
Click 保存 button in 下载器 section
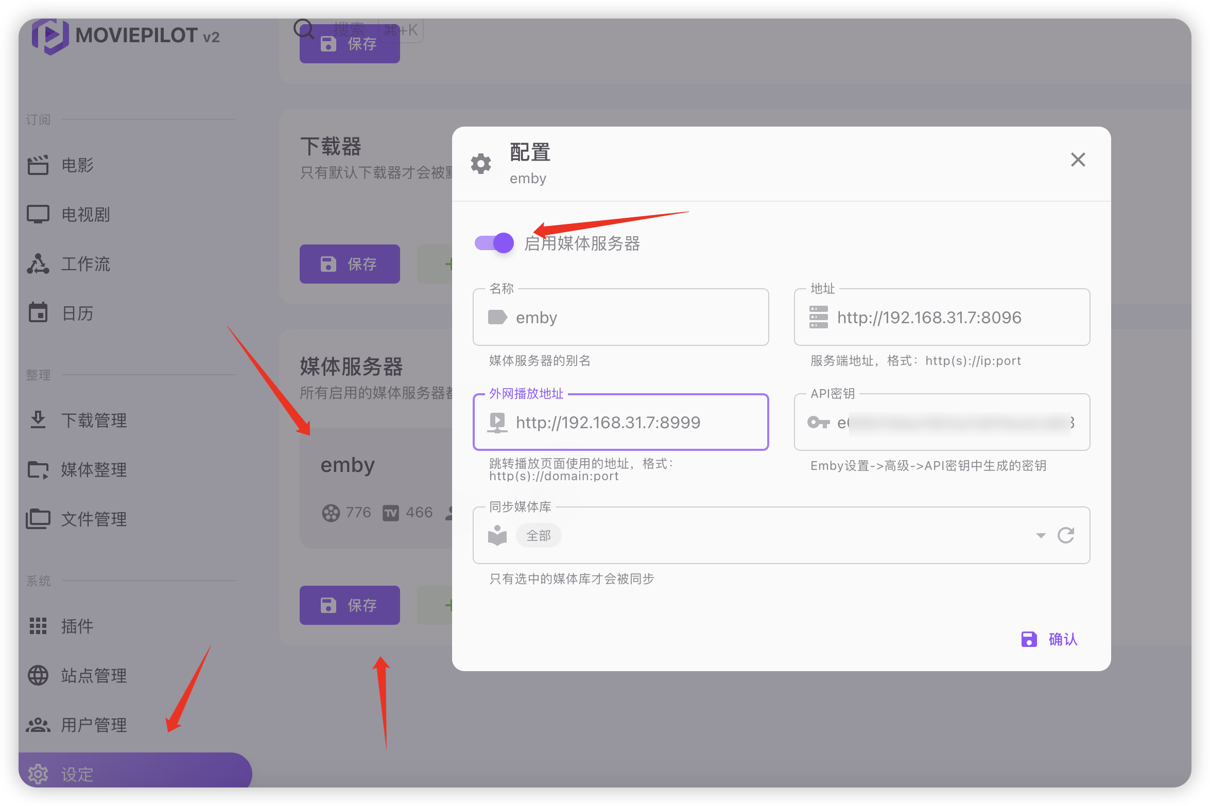(x=350, y=264)
